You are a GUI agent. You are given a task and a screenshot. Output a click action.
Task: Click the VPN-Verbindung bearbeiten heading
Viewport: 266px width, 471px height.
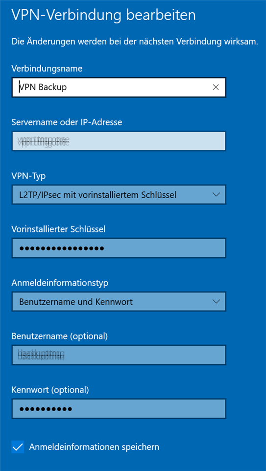[x=103, y=15]
